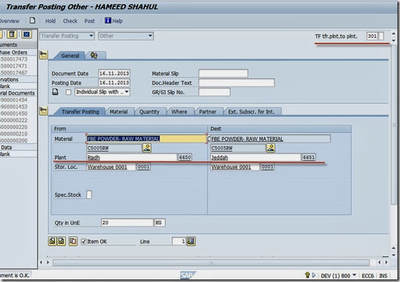Click the Posting Date field
This screenshot has width=400, height=282.
coord(114,83)
